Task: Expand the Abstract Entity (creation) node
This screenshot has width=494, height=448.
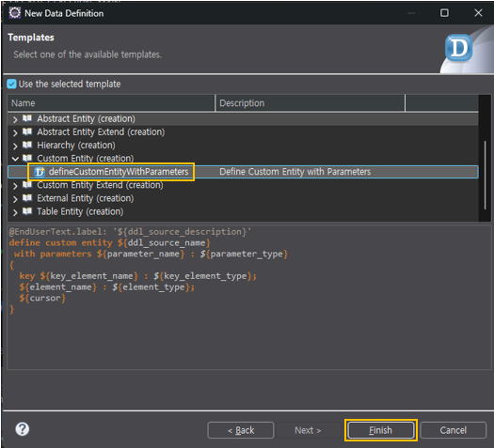Action: coord(15,119)
